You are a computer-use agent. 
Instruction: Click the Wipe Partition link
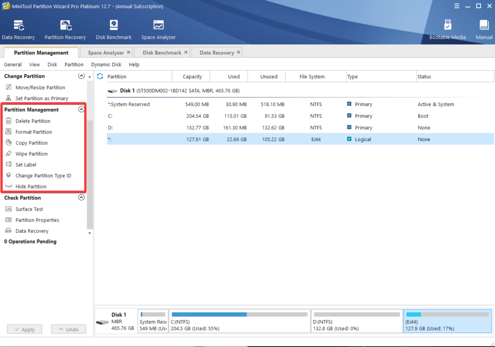(31, 154)
